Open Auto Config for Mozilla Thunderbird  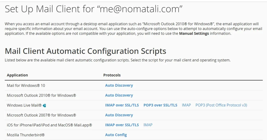tap(116, 135)
